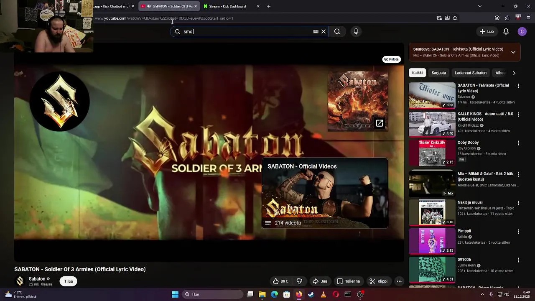The width and height of the screenshot is (535, 301).
Task: Save the video with Tallenna
Action: coord(349,281)
